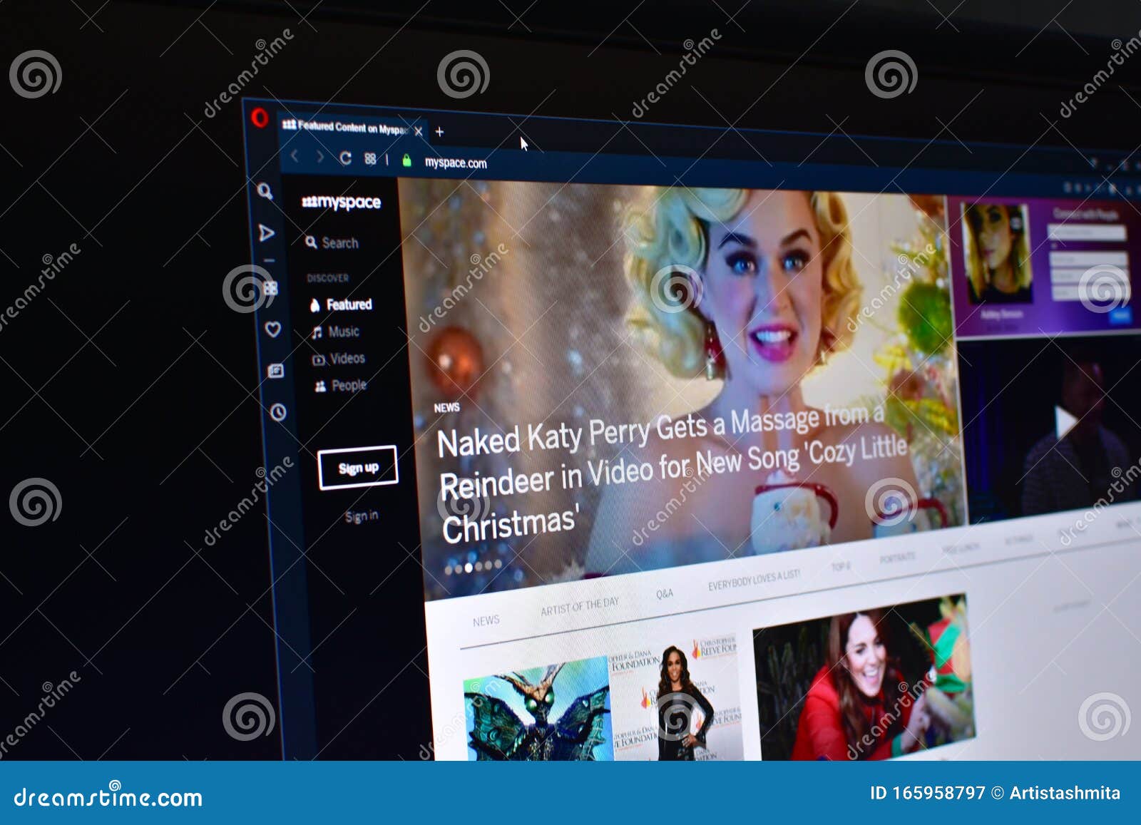The image size is (1141, 825).
Task: Open Opera sidebar Speed Dial grid icon
Action: click(270, 288)
